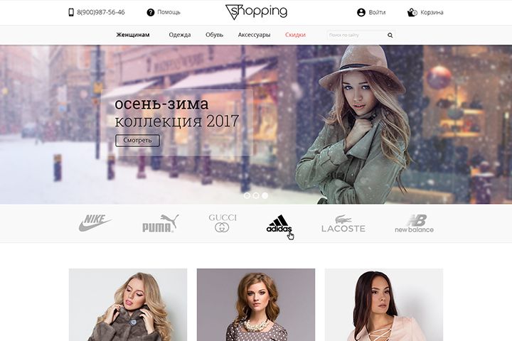Open the shopping cart icon
This screenshot has height=341, width=512.
point(412,12)
